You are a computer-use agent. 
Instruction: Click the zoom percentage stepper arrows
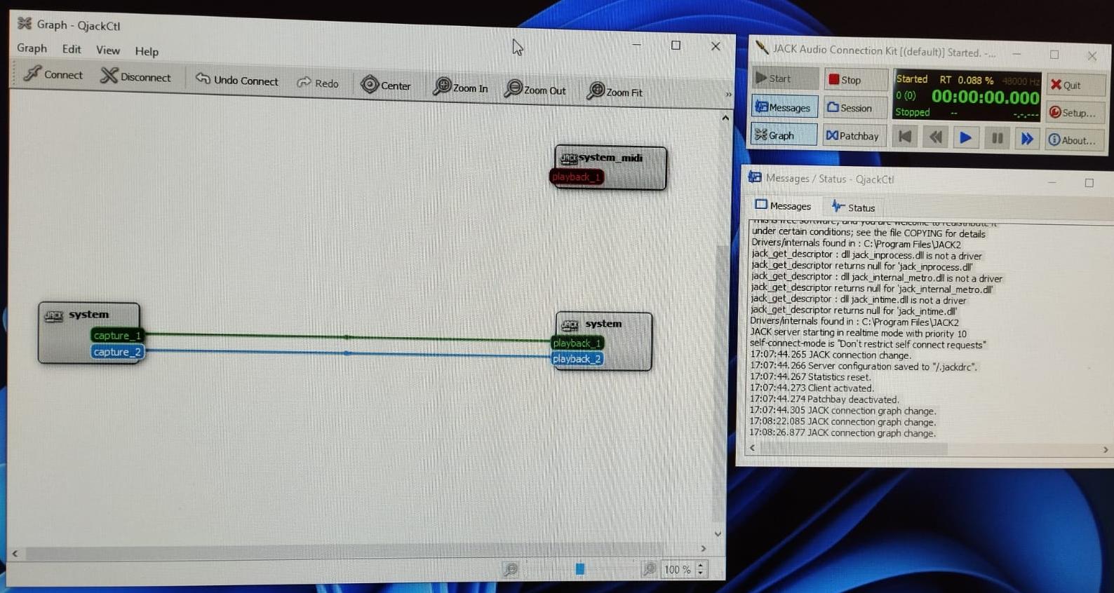pyautogui.click(x=700, y=570)
